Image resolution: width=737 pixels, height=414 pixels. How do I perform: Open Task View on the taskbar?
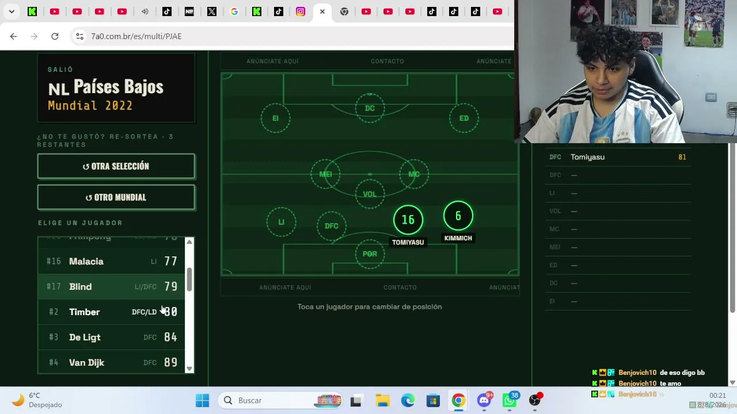pyautogui.click(x=356, y=401)
